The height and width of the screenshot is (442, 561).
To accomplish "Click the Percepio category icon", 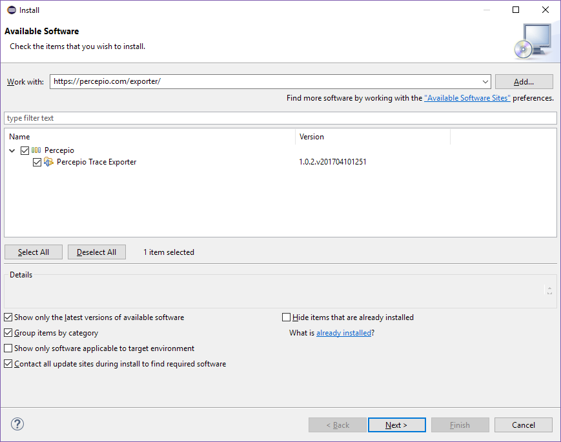I will pos(36,150).
